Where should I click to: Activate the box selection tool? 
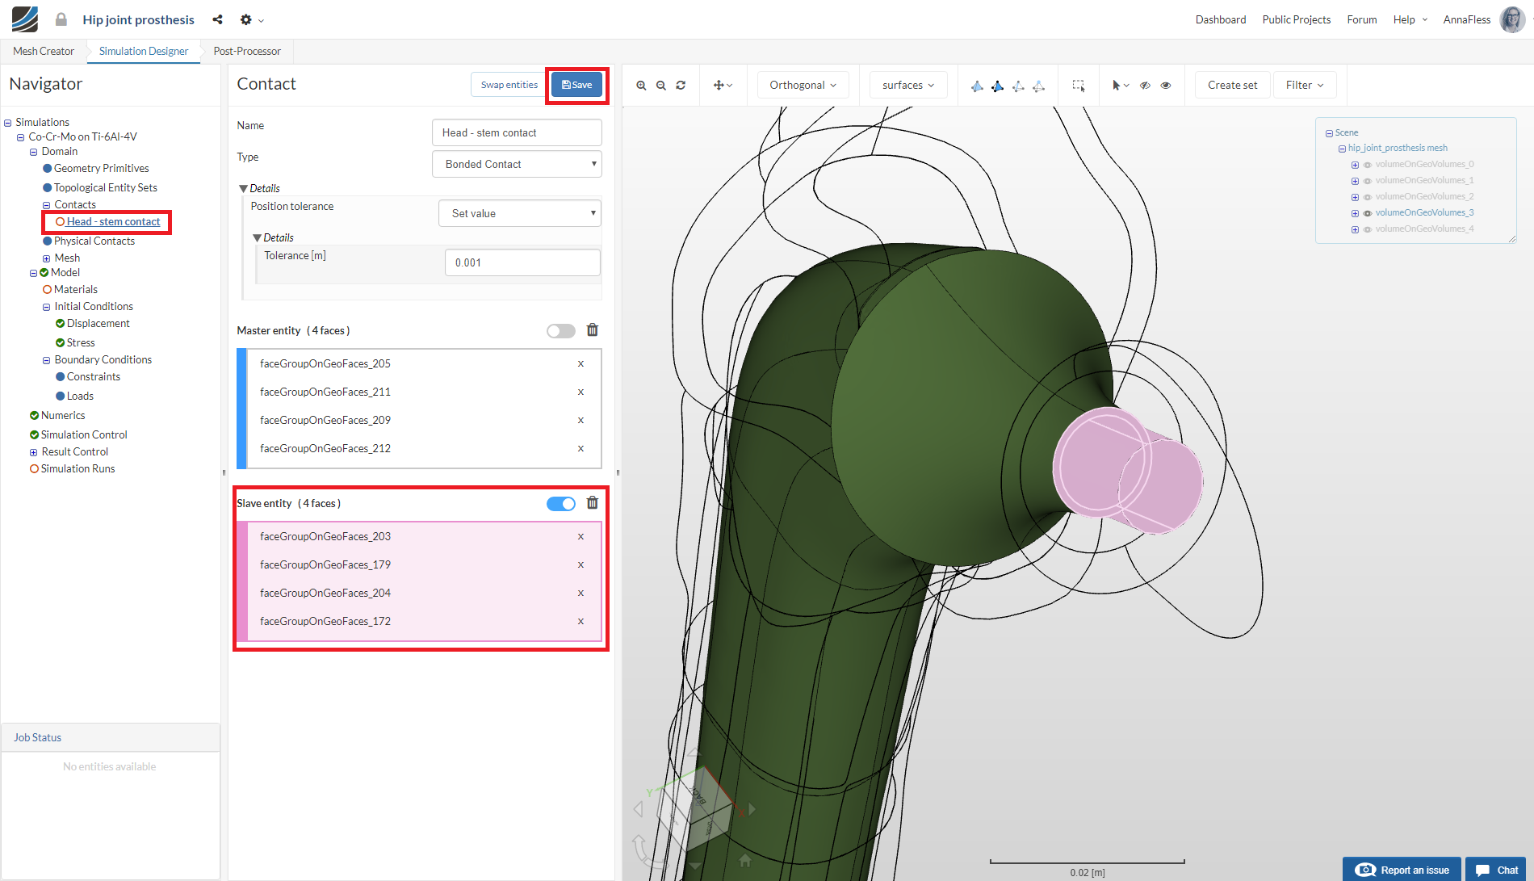tap(1078, 86)
